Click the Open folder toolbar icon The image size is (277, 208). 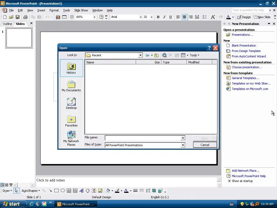tap(11, 17)
